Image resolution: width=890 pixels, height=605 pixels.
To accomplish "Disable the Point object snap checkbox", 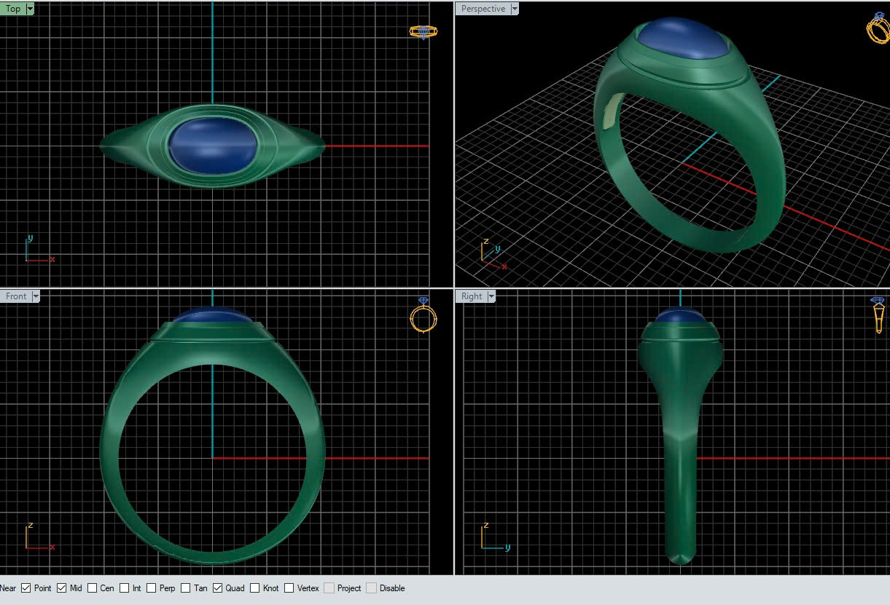I will (x=26, y=588).
